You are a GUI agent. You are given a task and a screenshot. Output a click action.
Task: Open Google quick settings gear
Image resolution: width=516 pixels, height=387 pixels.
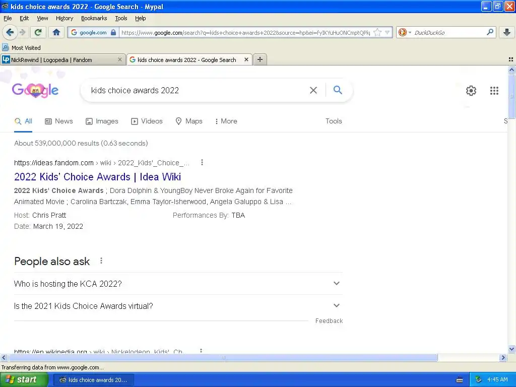[x=471, y=91]
